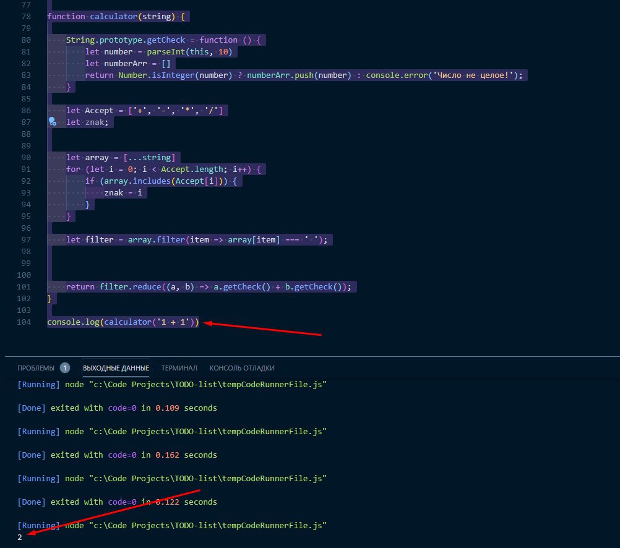Click numberArr declaration on line 82
Image resolution: width=620 pixels, height=548 pixels.
[x=126, y=64]
